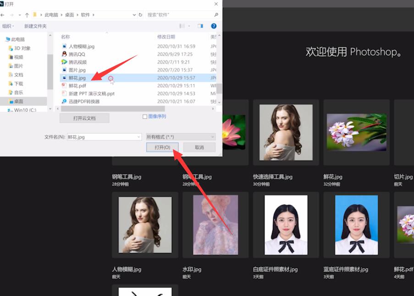Viewport: 414px width, 296px height.
Task: Click the 搜索"软件" search field
Action: (182, 15)
